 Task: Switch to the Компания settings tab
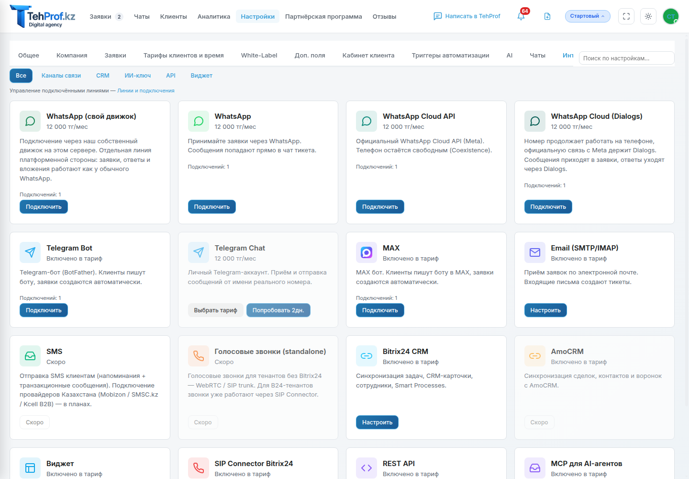click(72, 56)
